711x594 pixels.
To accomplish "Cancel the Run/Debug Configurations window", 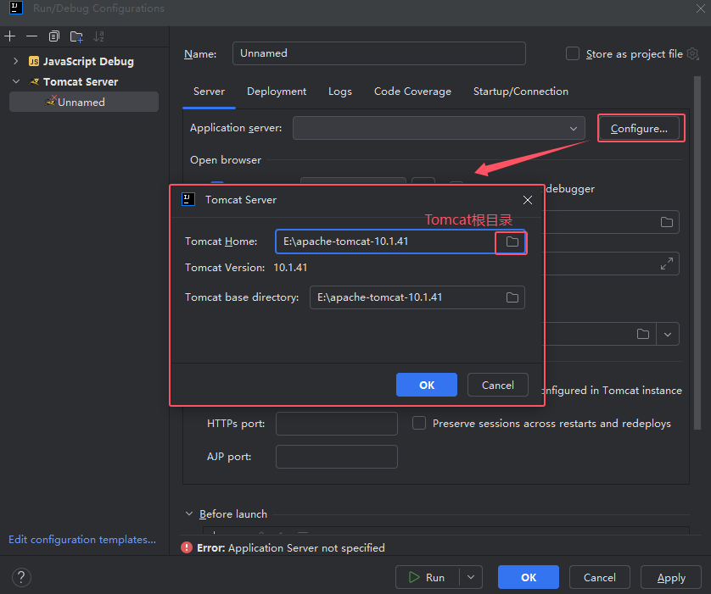I will (x=600, y=577).
